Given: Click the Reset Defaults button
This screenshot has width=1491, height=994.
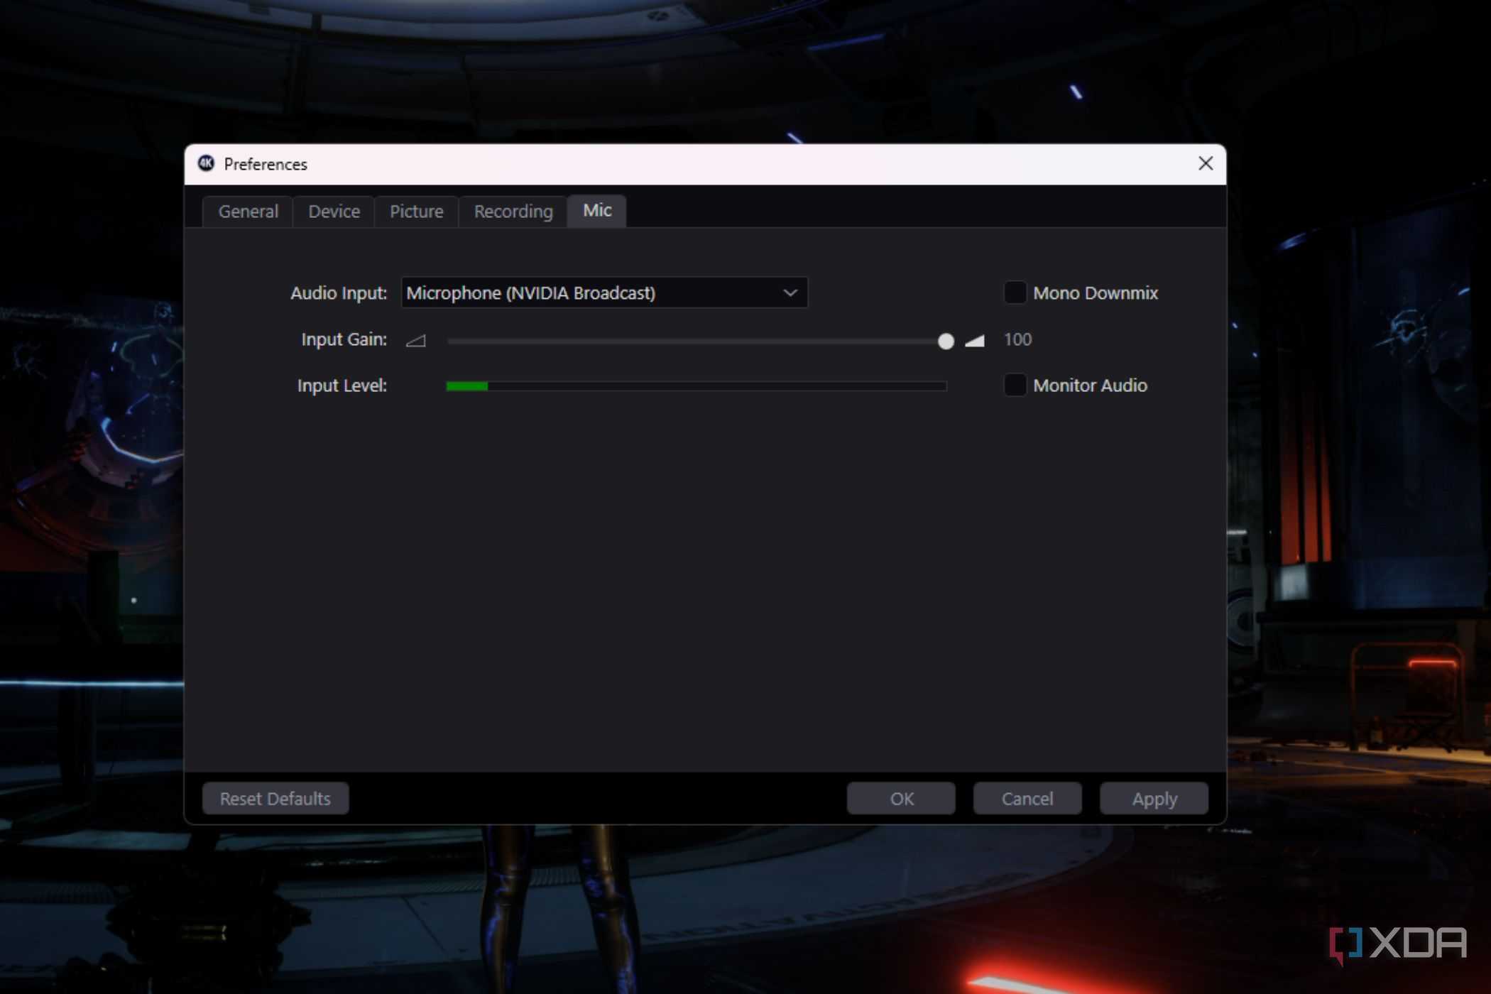Looking at the screenshot, I should click(x=275, y=799).
